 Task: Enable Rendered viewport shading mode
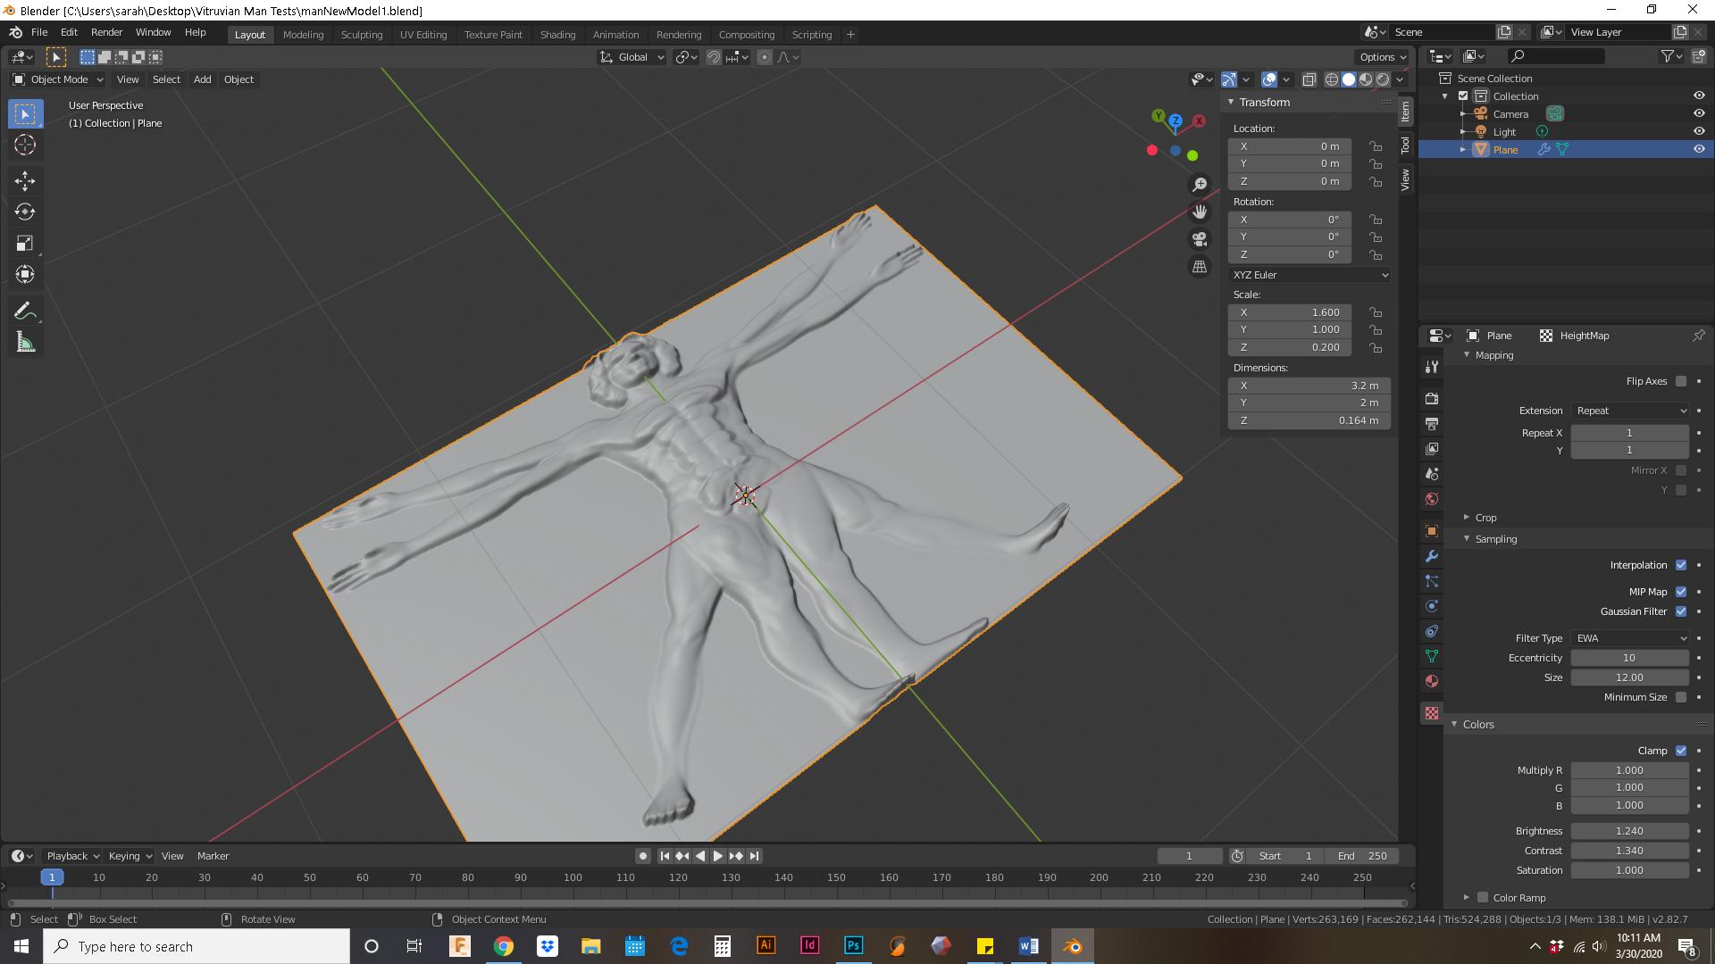click(1384, 79)
